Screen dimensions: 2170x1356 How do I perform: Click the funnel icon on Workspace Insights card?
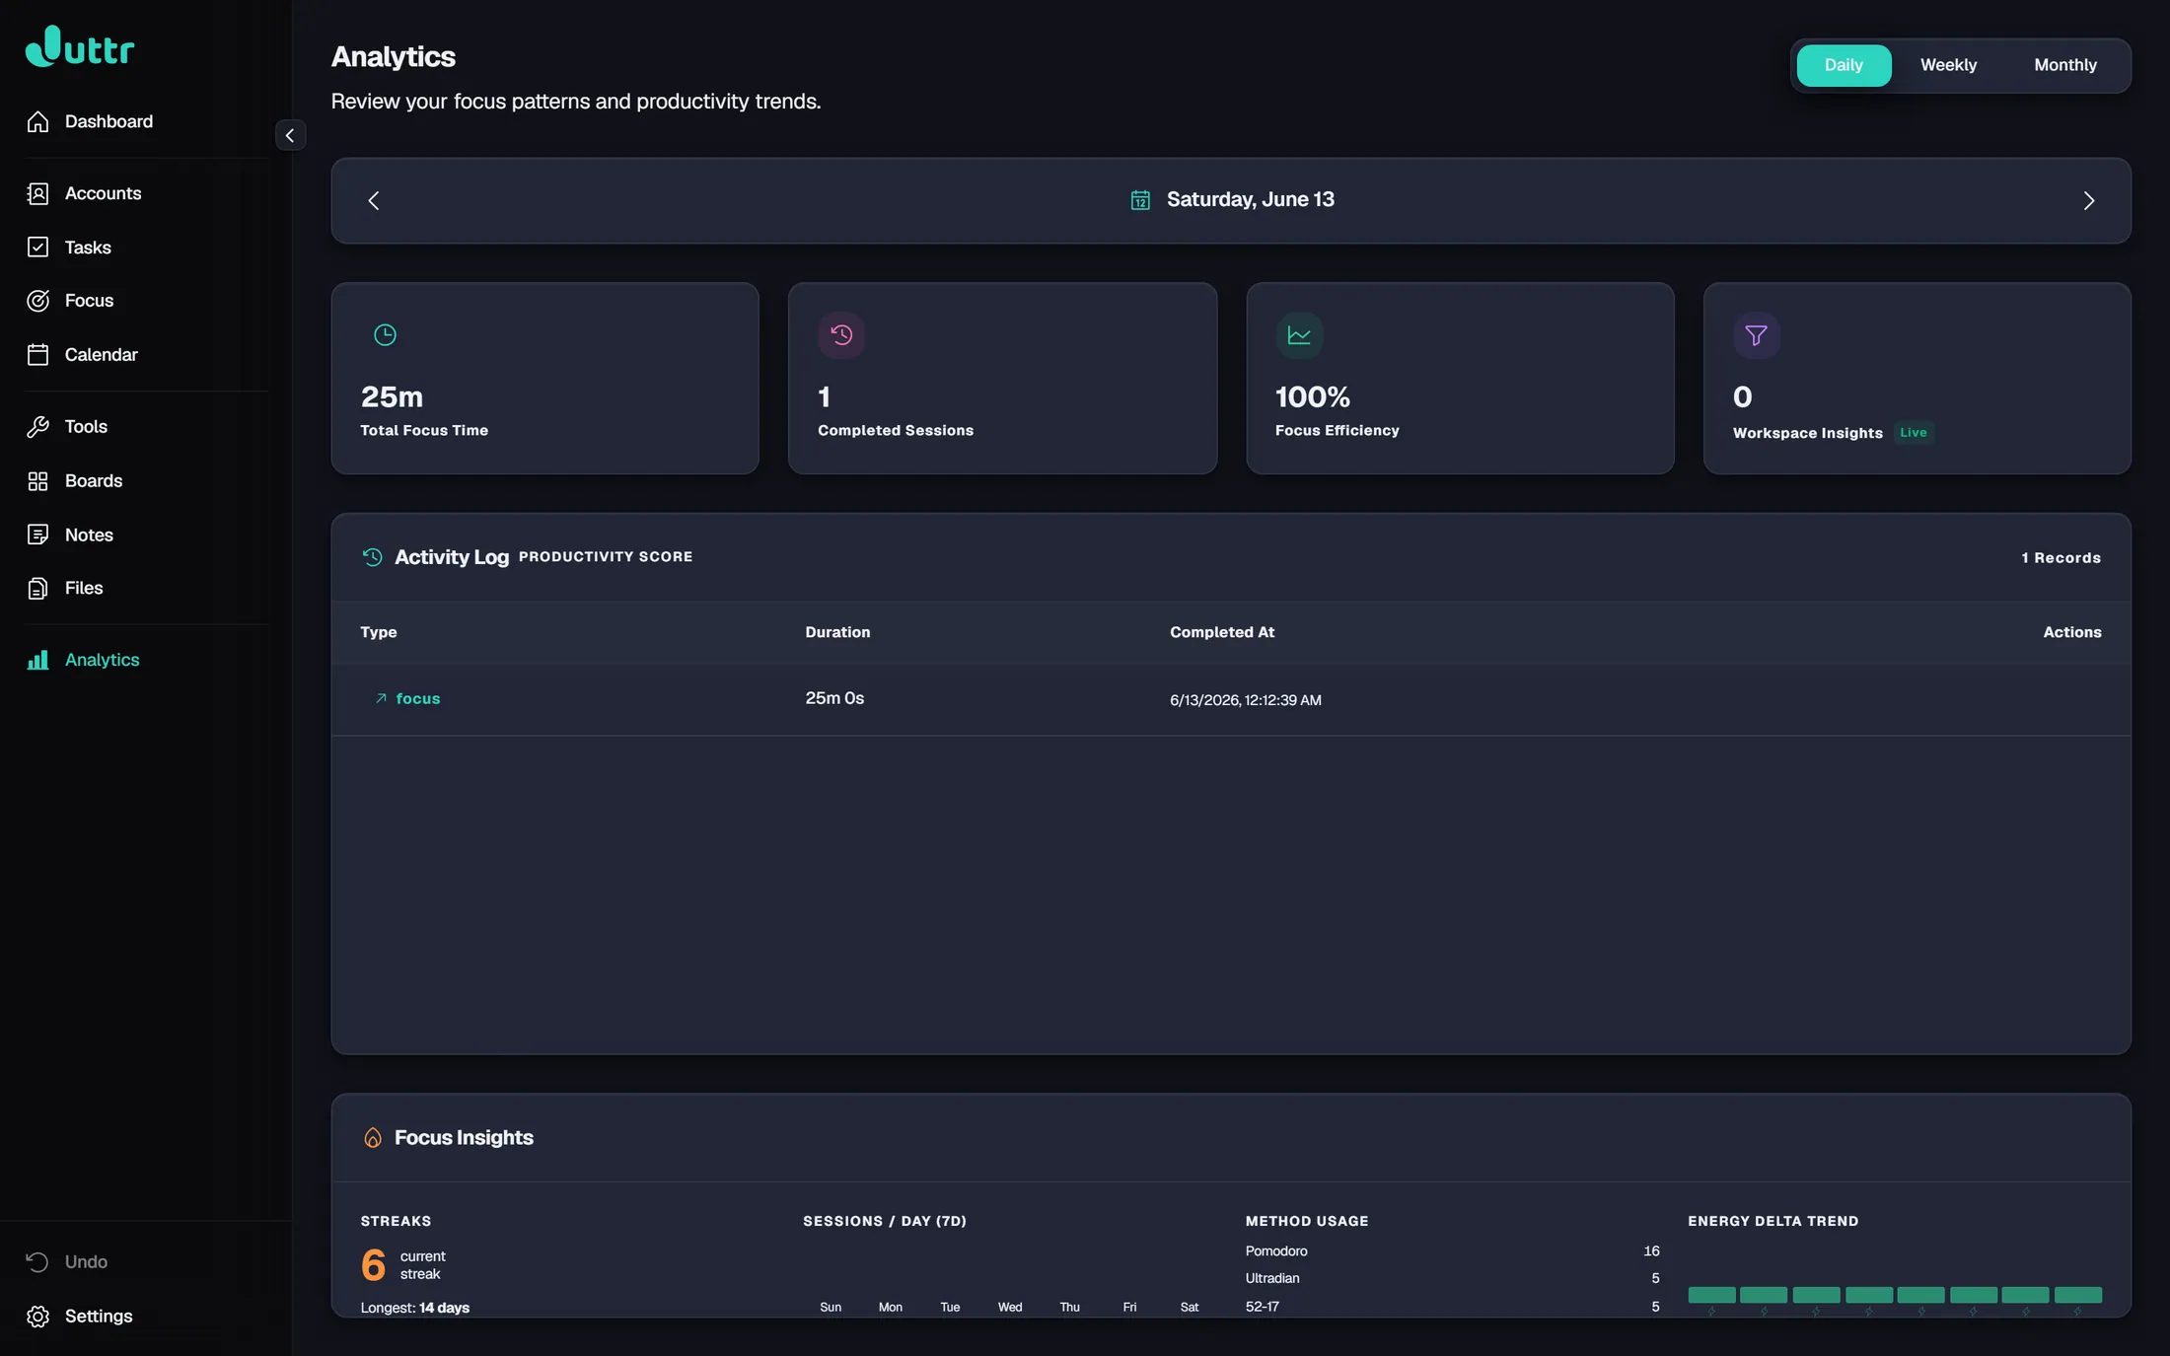(1757, 335)
